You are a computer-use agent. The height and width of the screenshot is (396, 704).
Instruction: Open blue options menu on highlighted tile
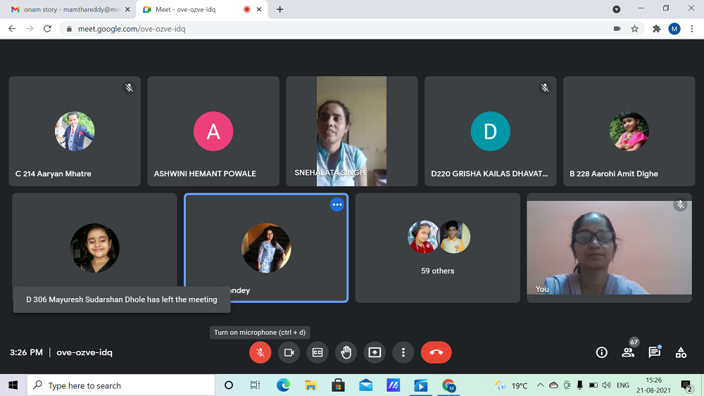point(337,204)
